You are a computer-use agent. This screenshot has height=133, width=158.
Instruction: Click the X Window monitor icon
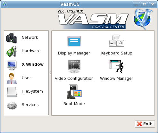click(x=12, y=65)
